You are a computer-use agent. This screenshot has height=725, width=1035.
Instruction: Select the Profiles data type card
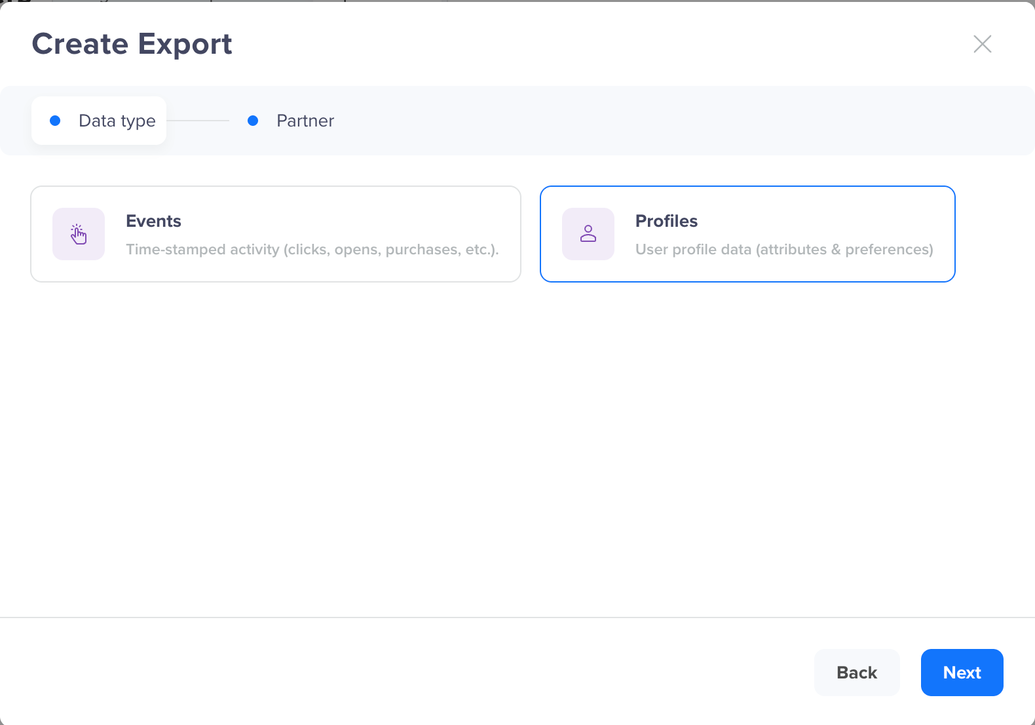pyautogui.click(x=747, y=234)
